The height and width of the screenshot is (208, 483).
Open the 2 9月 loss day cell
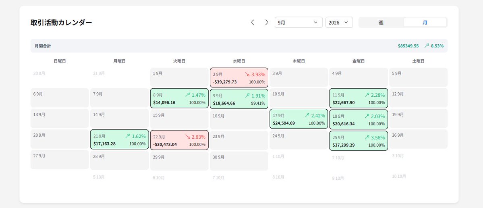pos(239,78)
